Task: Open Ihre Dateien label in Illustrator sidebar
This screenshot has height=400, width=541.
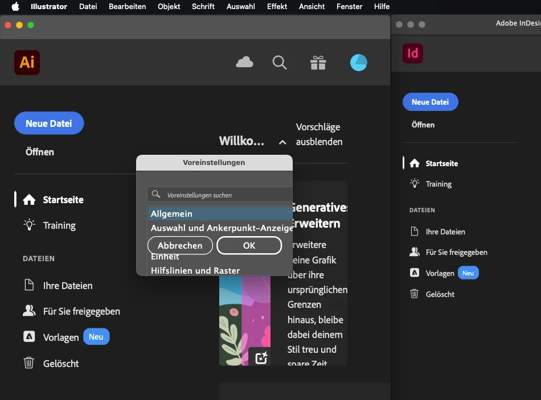Action: click(x=68, y=286)
